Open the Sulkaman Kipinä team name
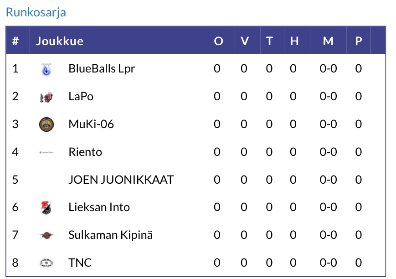This screenshot has width=396, height=279. (110, 236)
